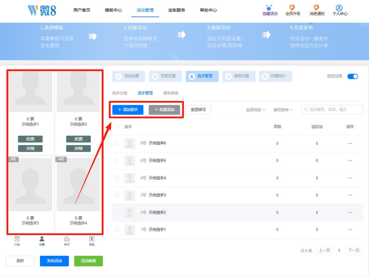Image resolution: width=369 pixels, height=277 pixels.
Task: Click the 批量添加 button
Action: pos(164,110)
